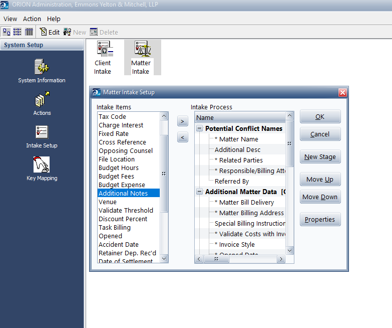Screen dimensions: 392x328
Task: Select File Location in Intake Items
Action: (129, 159)
